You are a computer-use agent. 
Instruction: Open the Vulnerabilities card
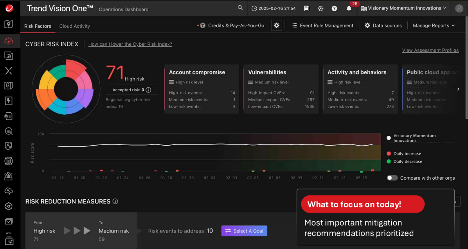(x=281, y=89)
